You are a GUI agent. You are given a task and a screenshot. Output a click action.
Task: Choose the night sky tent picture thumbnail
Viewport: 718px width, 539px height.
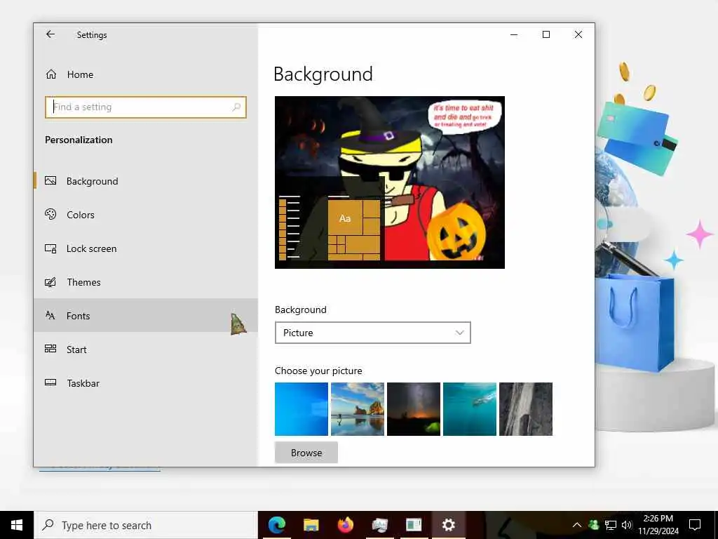tap(414, 409)
